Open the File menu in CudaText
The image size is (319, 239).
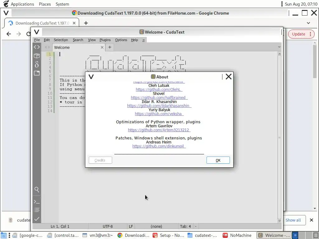point(37,40)
